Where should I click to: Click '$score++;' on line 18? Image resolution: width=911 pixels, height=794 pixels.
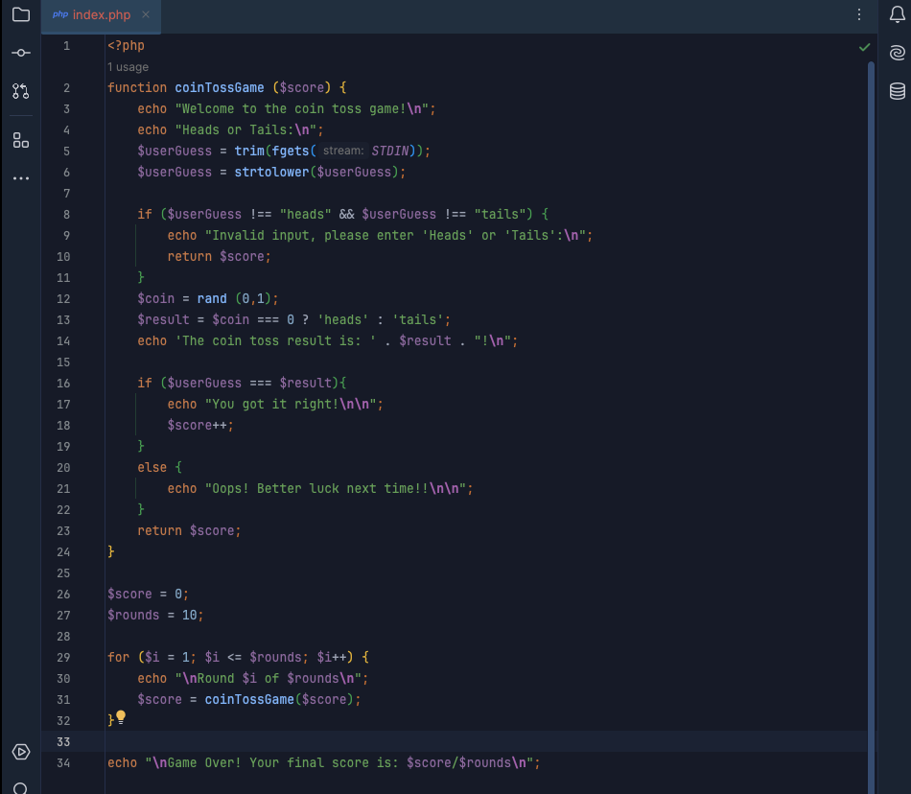coord(200,425)
